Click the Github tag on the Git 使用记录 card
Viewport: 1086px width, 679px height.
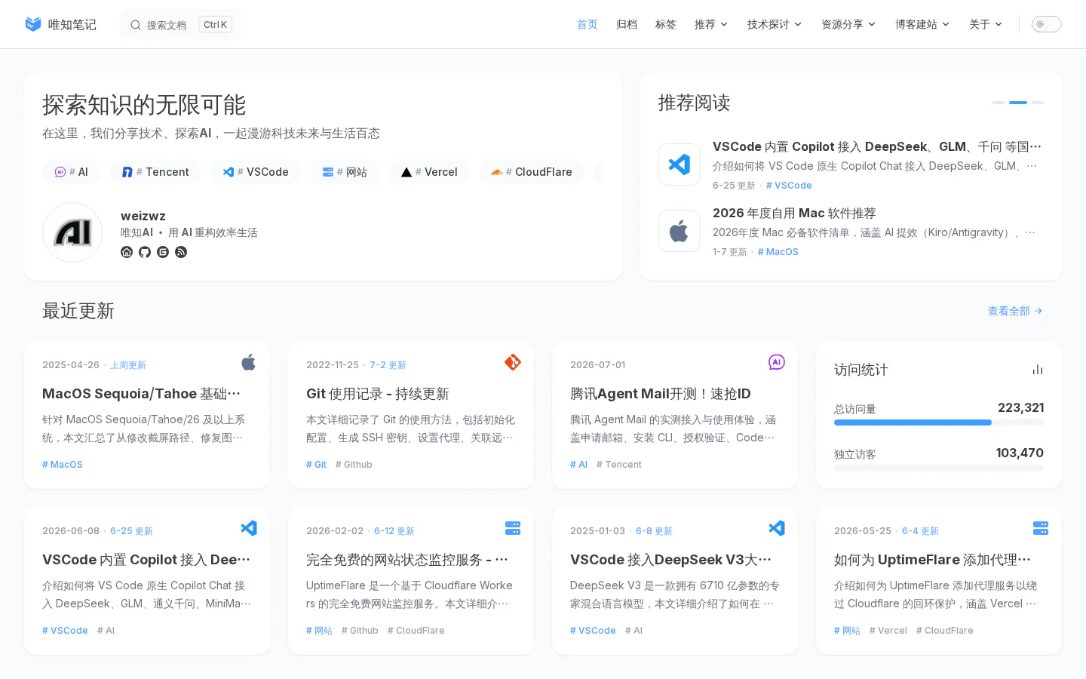354,465
